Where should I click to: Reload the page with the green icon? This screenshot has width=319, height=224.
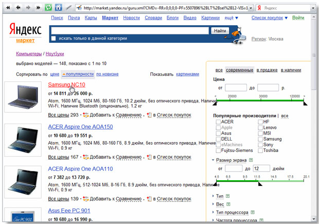48,8
